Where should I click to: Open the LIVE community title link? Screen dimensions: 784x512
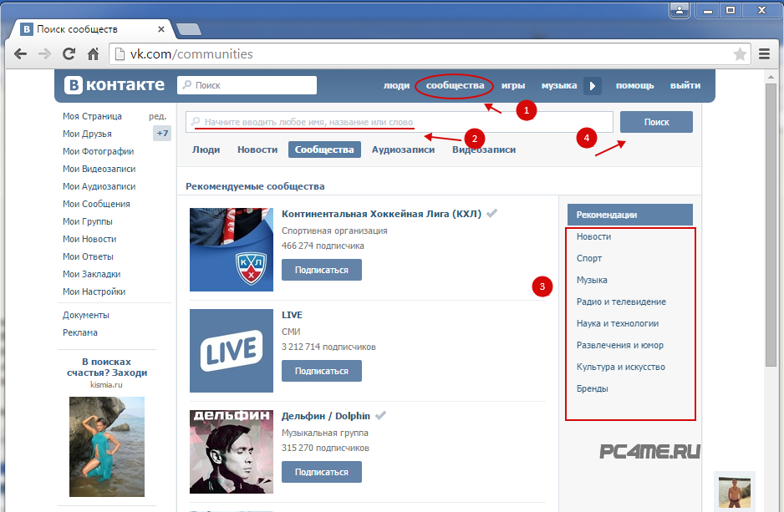(292, 315)
